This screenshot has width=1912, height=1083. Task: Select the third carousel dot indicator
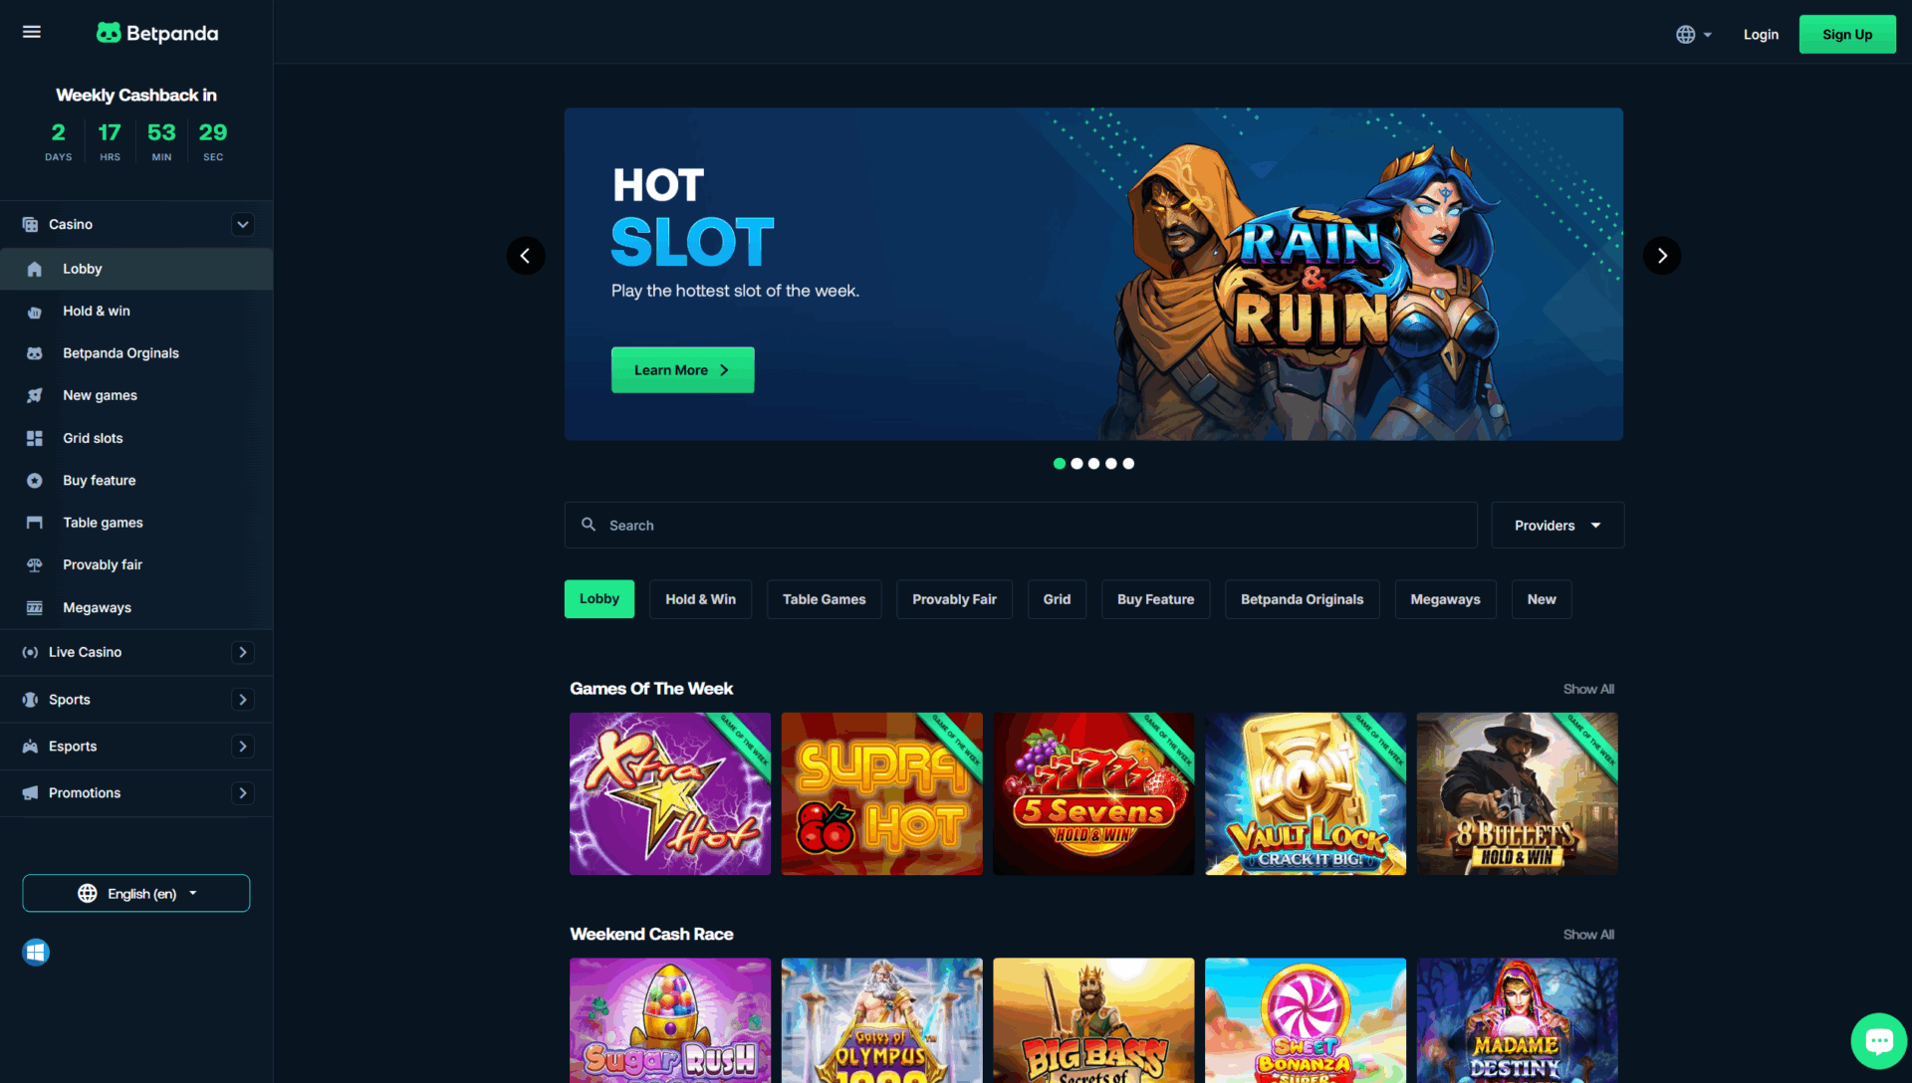coord(1093,464)
